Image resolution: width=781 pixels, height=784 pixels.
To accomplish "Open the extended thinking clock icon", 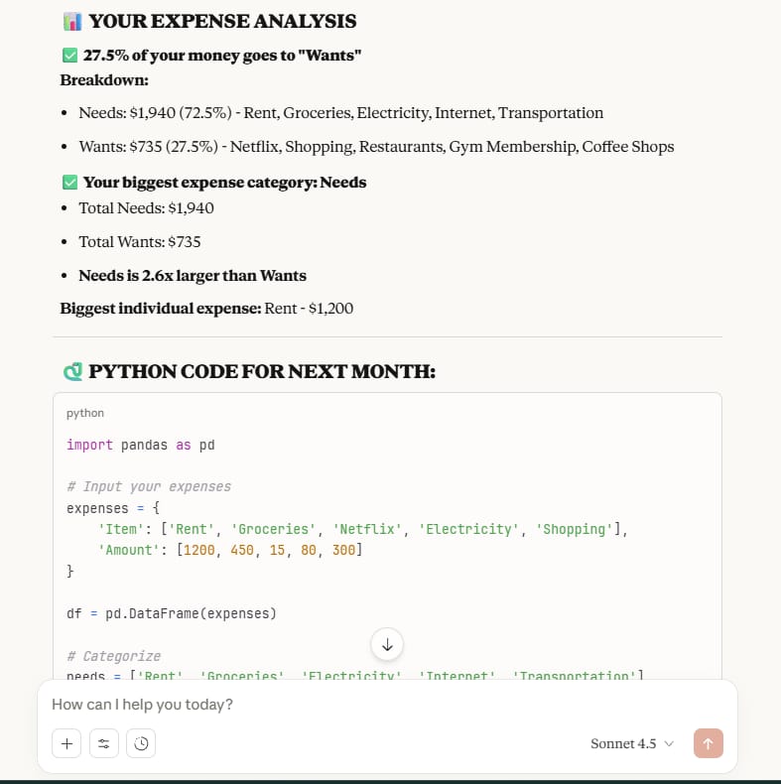I will pos(141,743).
